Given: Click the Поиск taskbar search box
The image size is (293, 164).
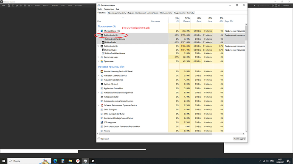Looking at the screenshot, I should point(29,161).
